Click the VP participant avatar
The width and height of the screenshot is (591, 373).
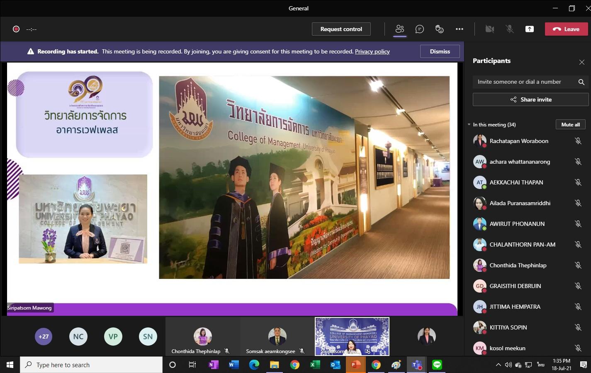coord(113,337)
